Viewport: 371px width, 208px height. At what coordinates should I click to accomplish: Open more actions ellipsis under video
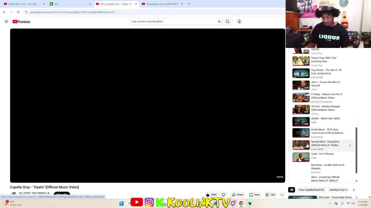click(x=282, y=195)
